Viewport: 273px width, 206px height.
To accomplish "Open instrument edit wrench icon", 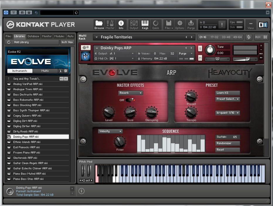I will pyautogui.click(x=86, y=47).
